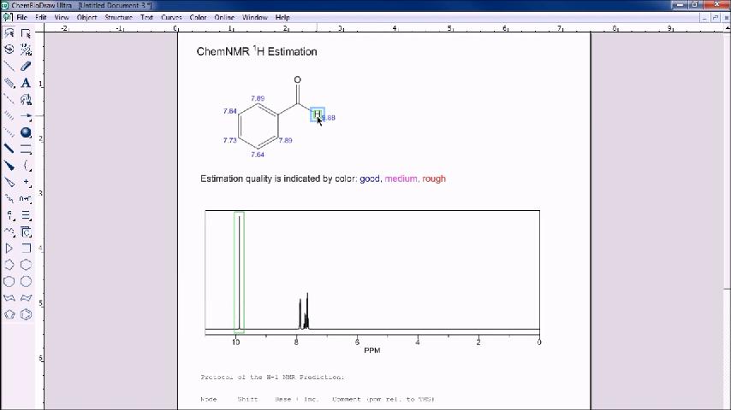Click the 10 ppm aldehyde peak

coord(239,272)
